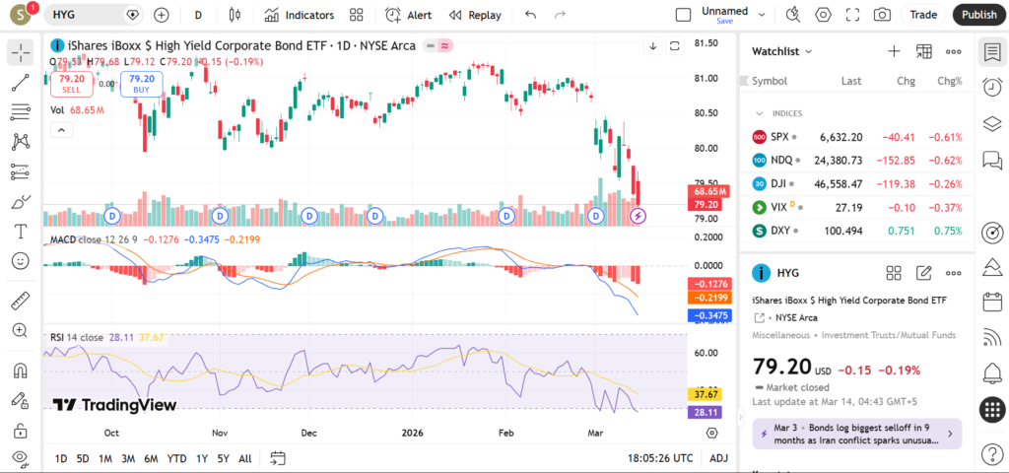Collapse the INDICES section

tap(760, 113)
